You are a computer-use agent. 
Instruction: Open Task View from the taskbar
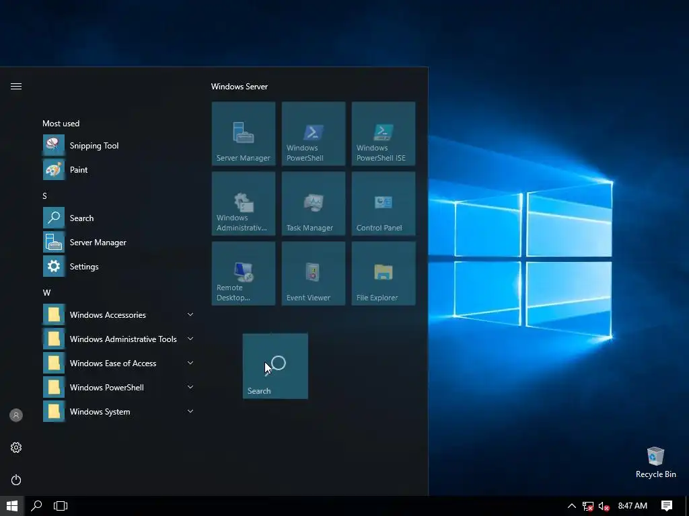click(x=61, y=506)
